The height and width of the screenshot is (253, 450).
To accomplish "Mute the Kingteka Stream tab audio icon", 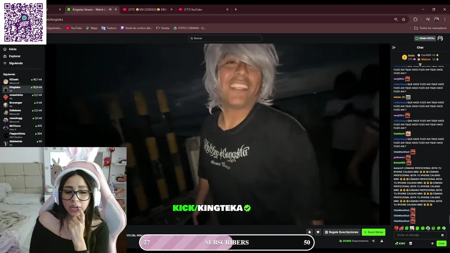I will click(x=110, y=9).
